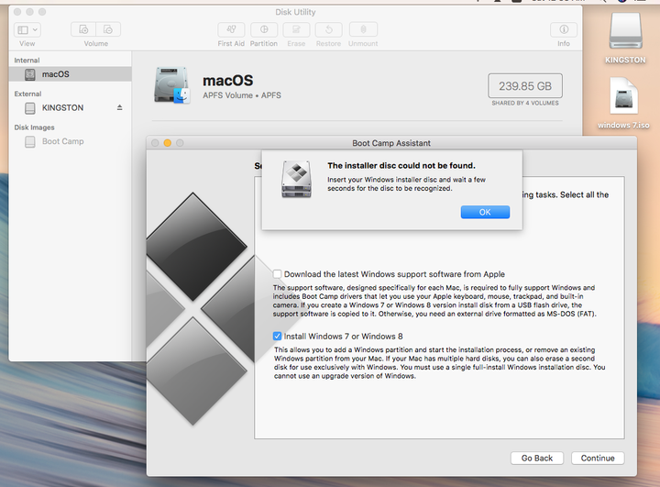Click 'The installer disc could not be found.' heading
The width and height of the screenshot is (660, 487).
(401, 166)
